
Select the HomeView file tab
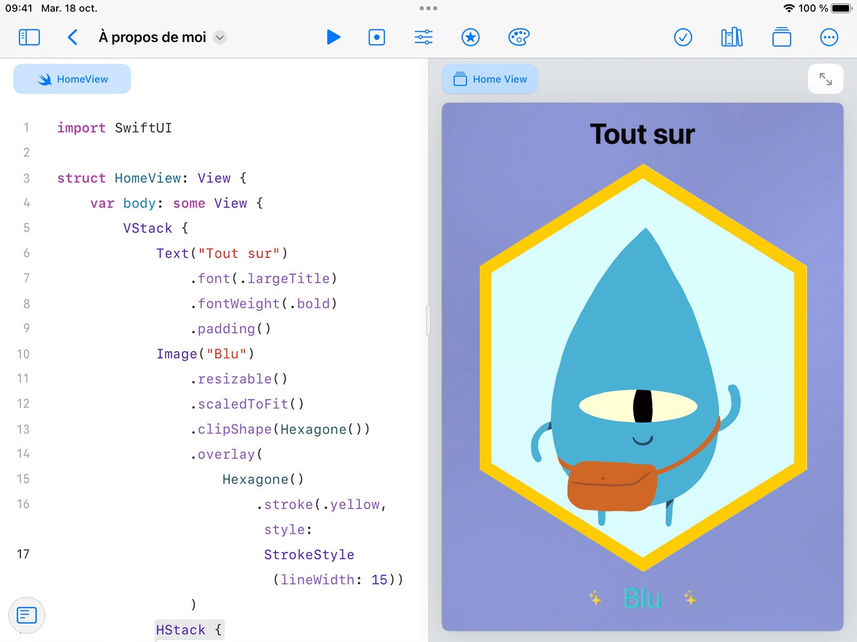click(x=72, y=79)
